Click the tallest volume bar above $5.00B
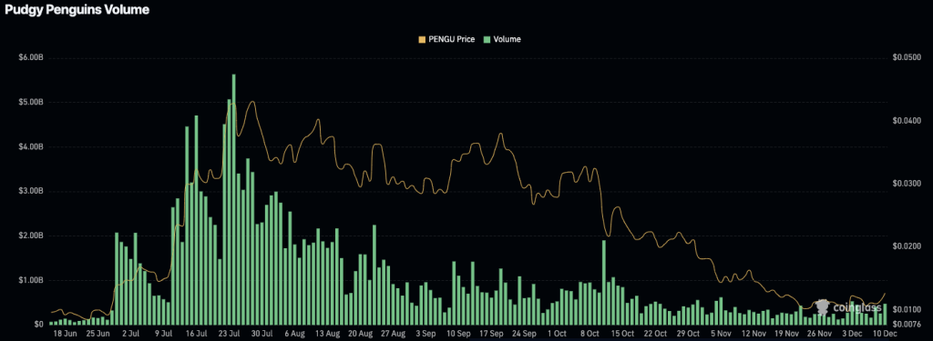Image resolution: width=933 pixels, height=341 pixels. click(x=234, y=199)
